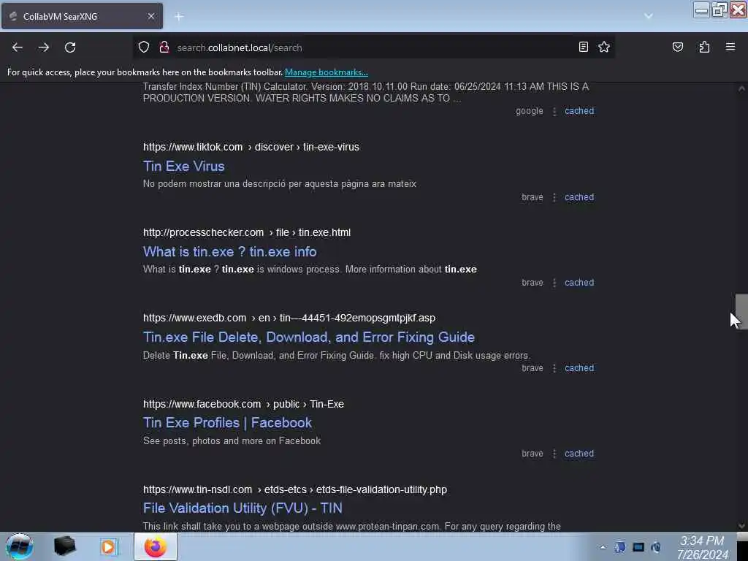Open the black folder taskbar icon

pos(64,546)
